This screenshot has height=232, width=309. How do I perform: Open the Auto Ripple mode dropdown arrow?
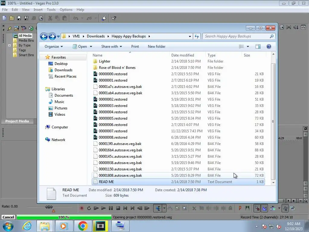(279, 208)
